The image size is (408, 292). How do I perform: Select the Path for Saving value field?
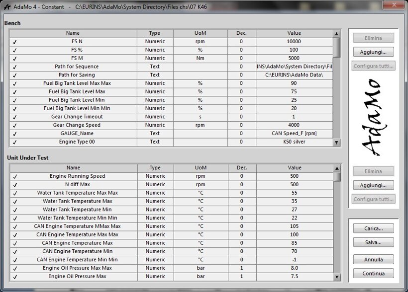click(x=294, y=75)
